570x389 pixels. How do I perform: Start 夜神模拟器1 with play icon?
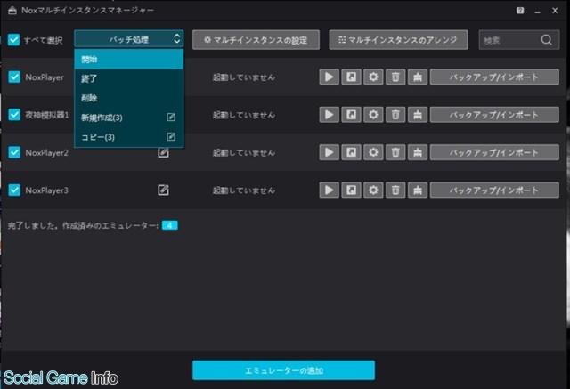point(329,115)
